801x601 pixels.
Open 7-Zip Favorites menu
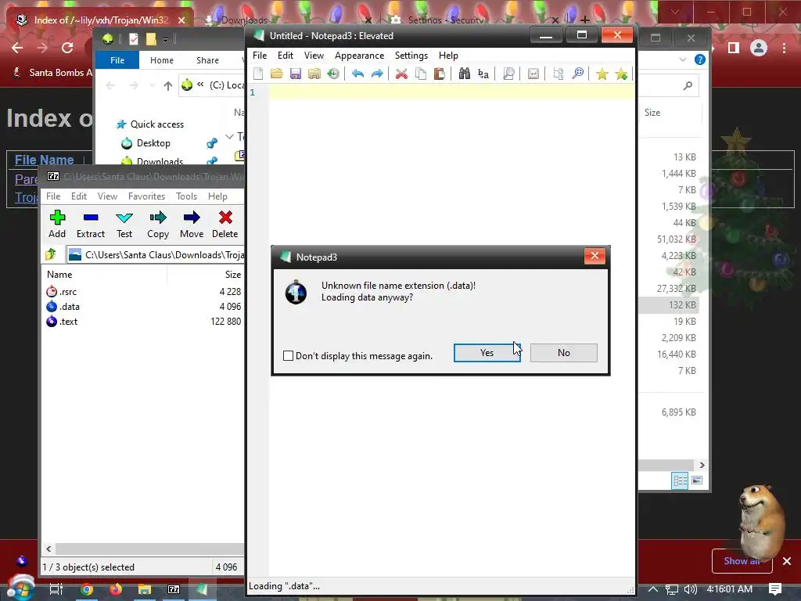click(x=146, y=196)
